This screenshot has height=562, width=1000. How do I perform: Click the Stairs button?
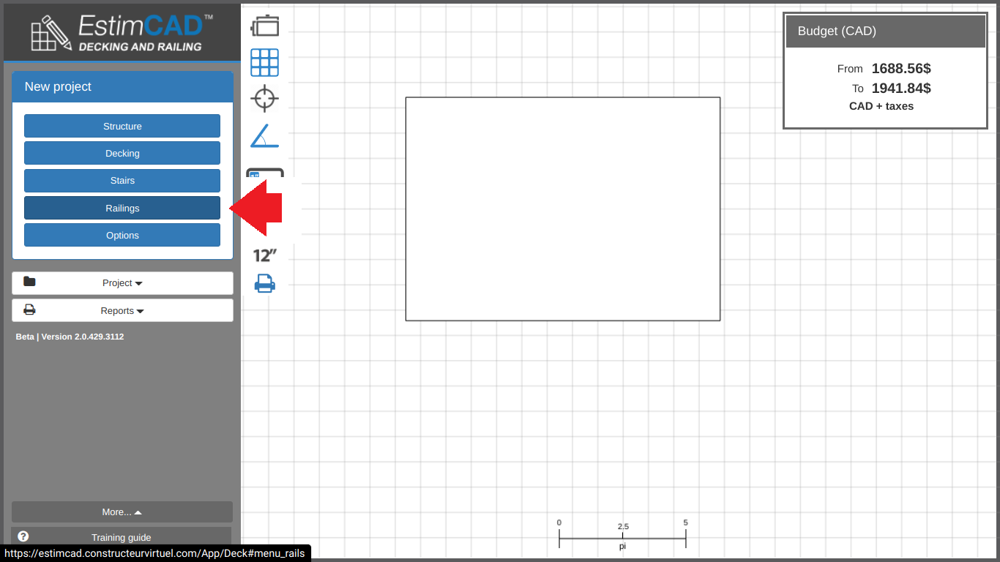point(122,181)
